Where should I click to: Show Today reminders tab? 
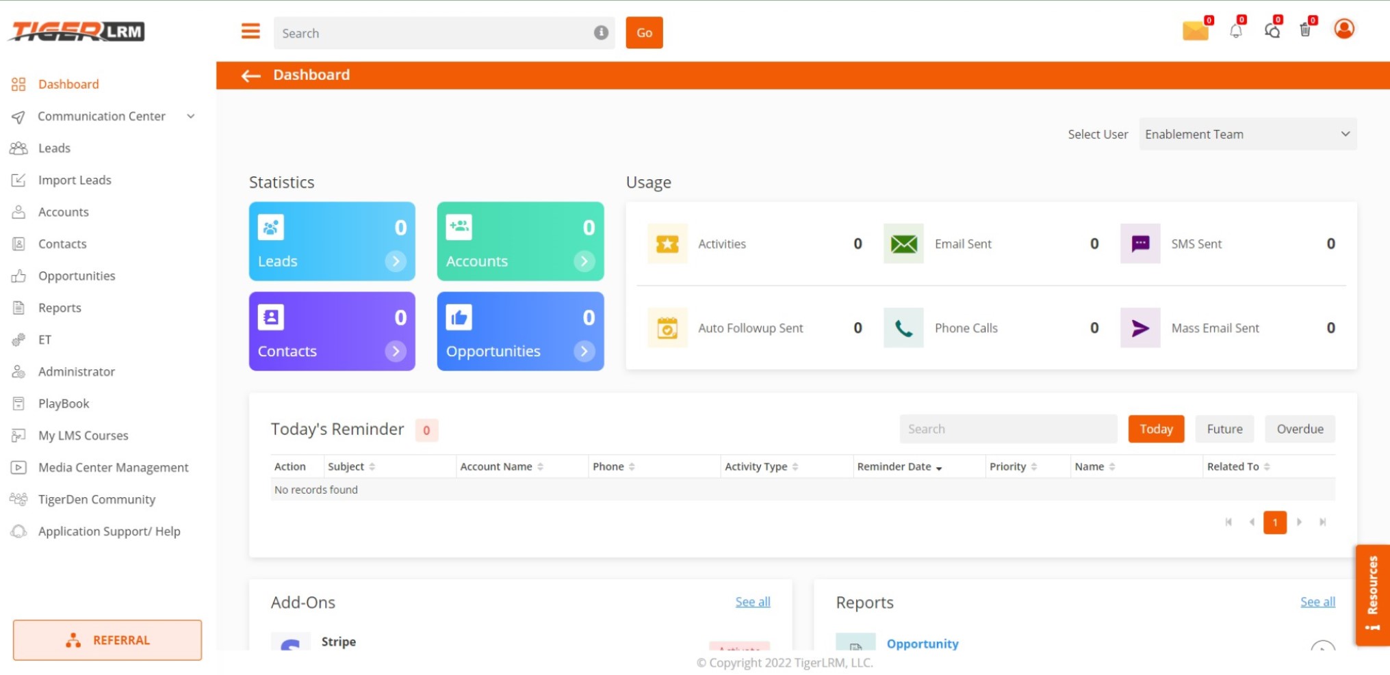(1156, 429)
